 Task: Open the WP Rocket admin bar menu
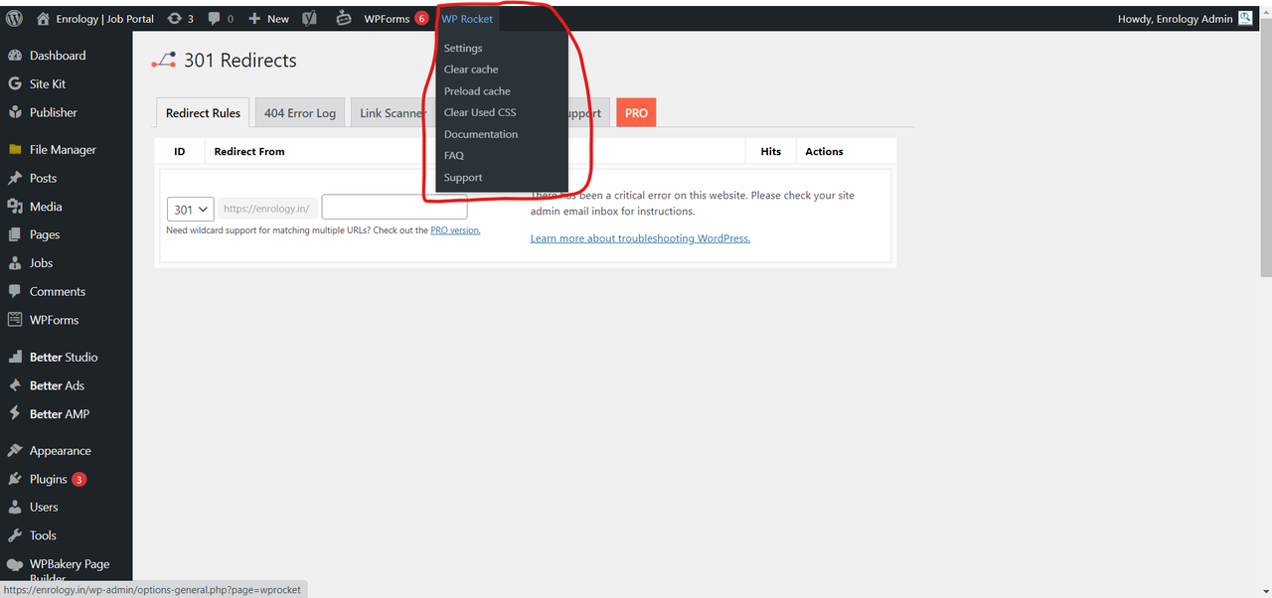467,18
